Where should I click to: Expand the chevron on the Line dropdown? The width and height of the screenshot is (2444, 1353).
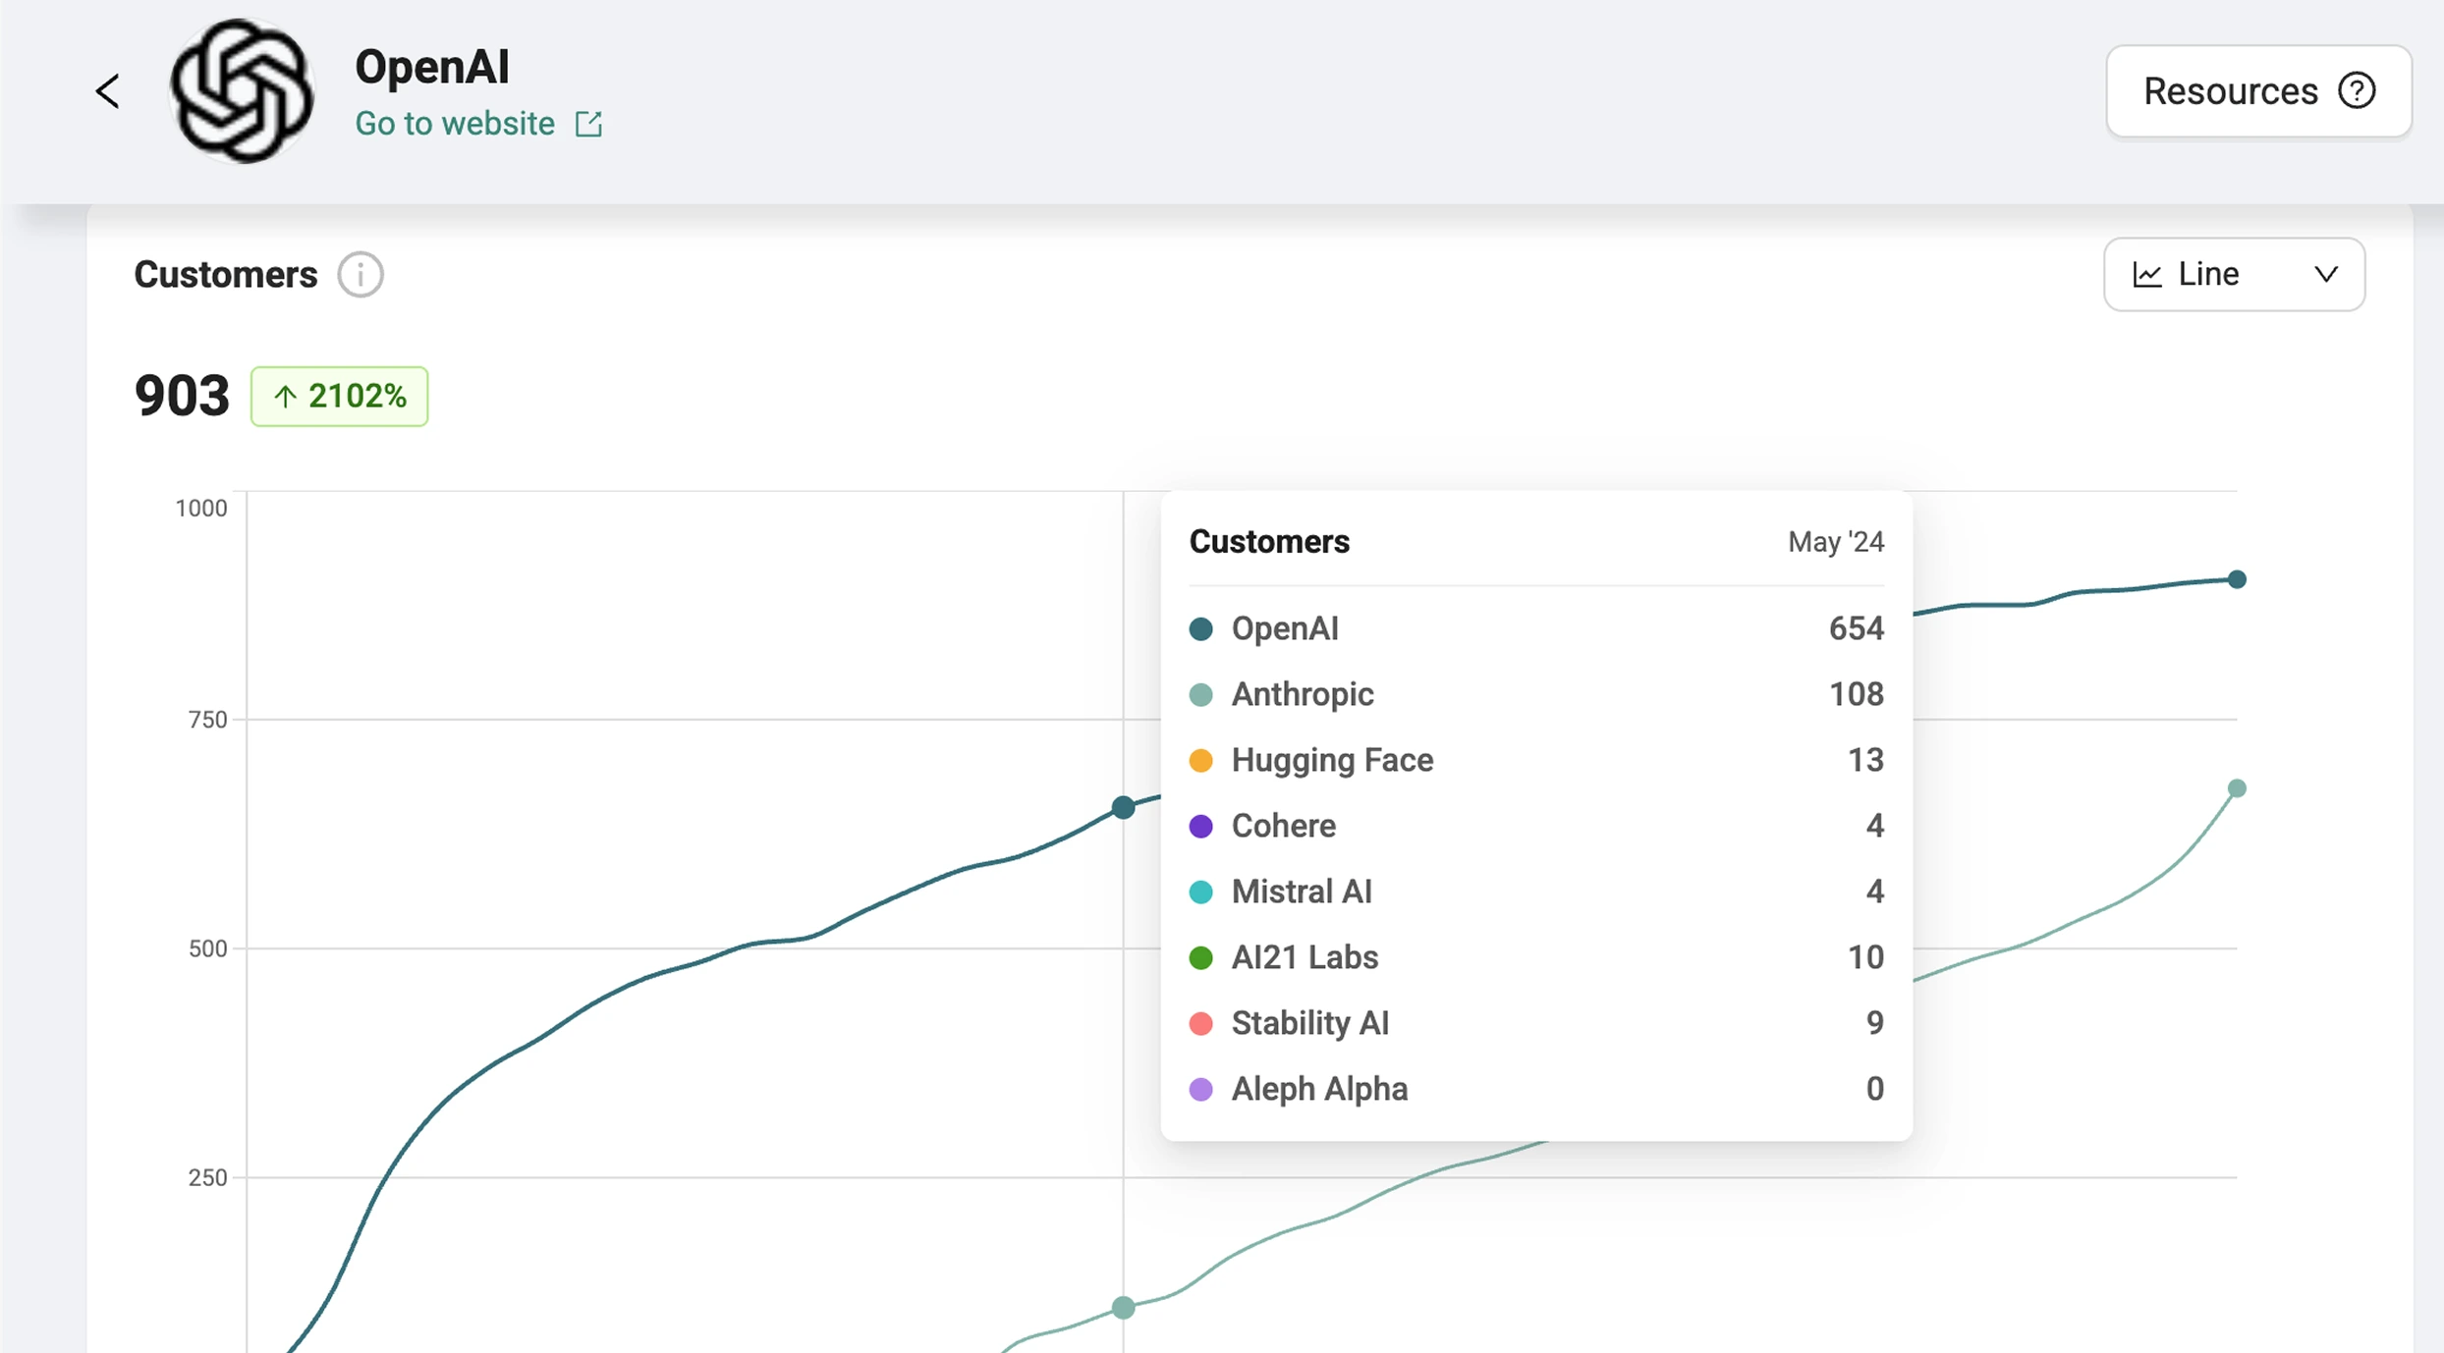(2325, 275)
